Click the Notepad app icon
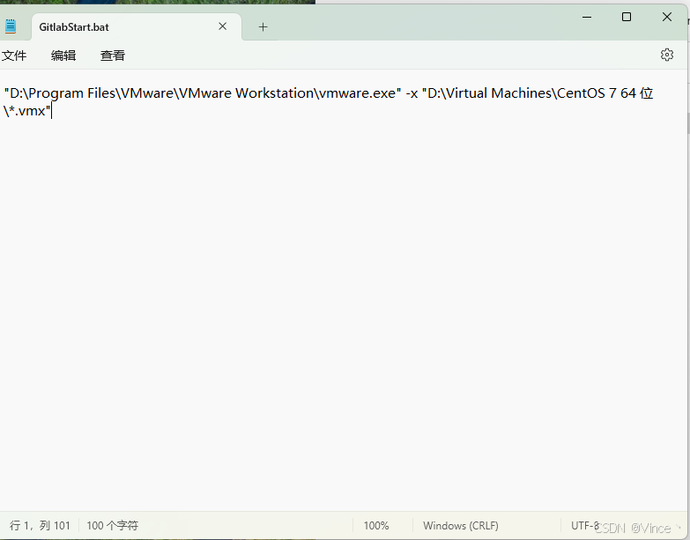Viewport: 690px width, 540px height. [x=10, y=26]
